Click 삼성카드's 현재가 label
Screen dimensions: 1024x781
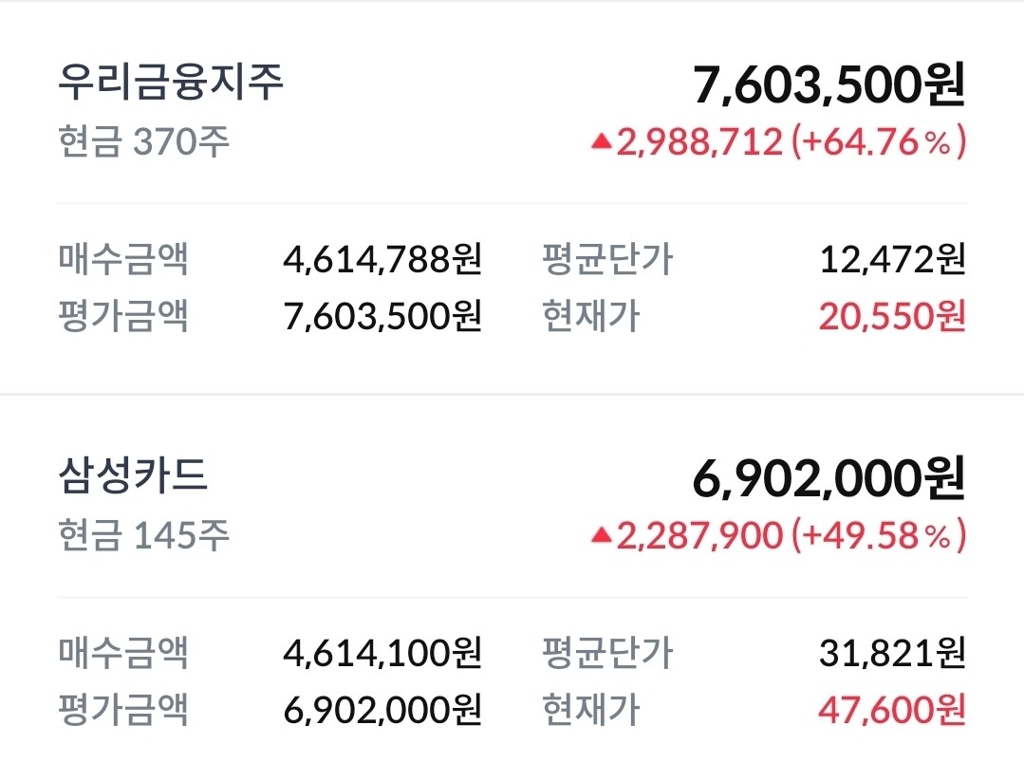coord(590,709)
